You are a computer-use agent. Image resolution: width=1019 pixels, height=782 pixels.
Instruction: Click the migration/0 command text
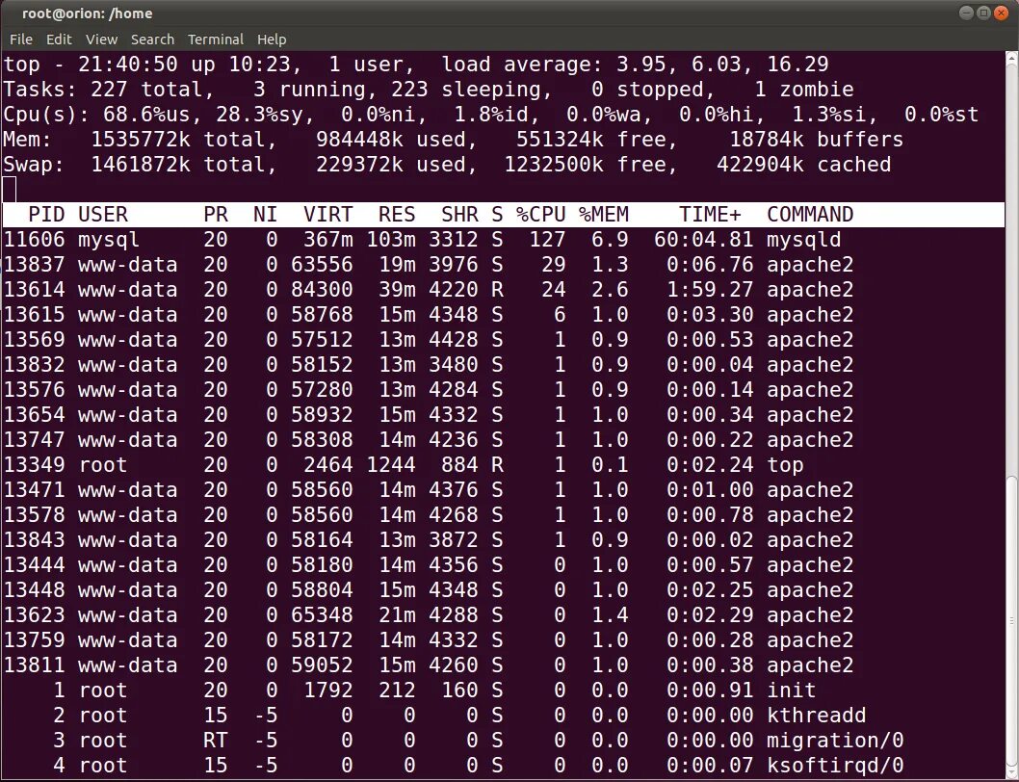coord(835,741)
